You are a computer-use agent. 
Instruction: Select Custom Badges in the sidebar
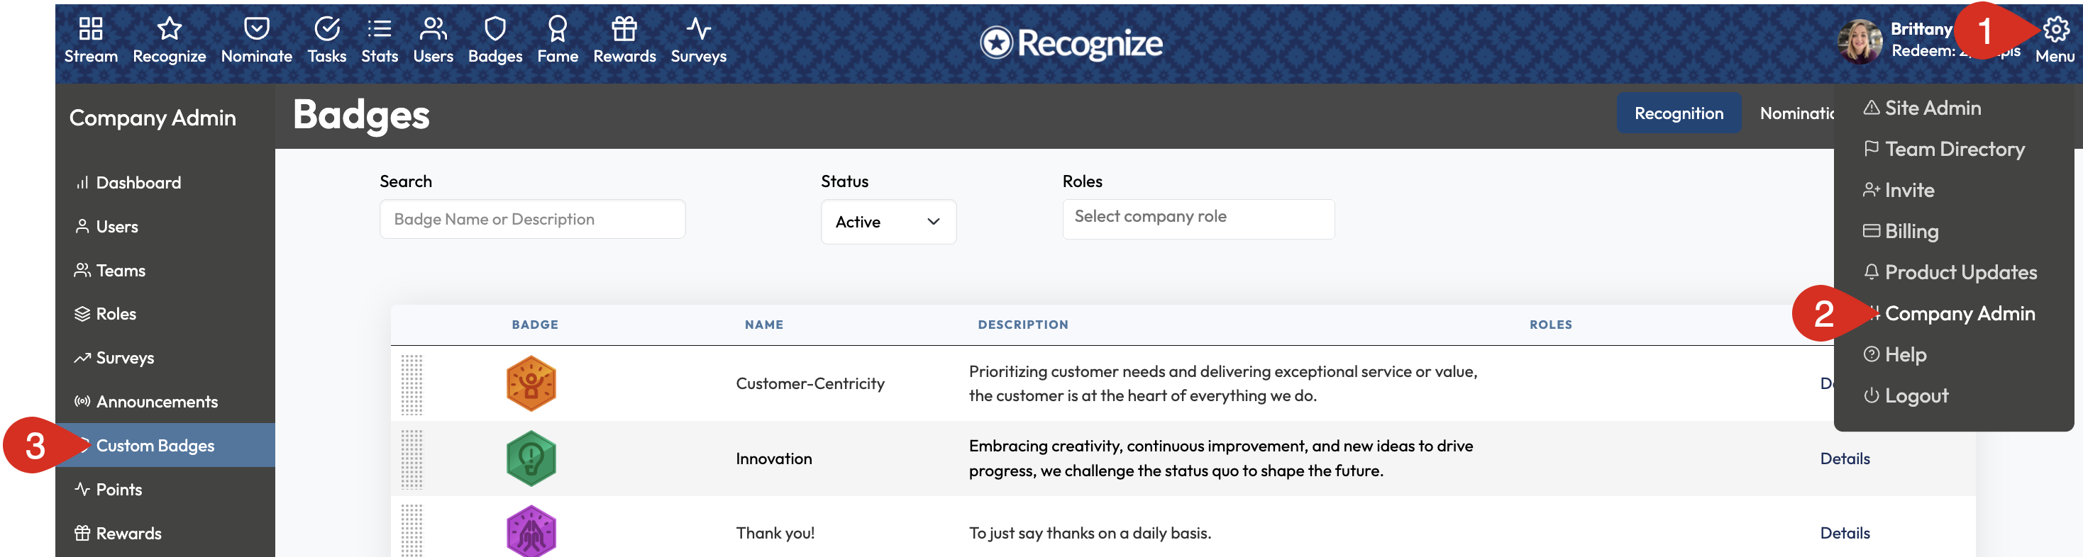click(x=155, y=446)
